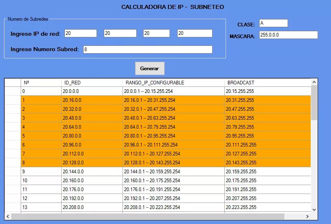This screenshot has height=224, width=331.
Task: Click range 20.112.0.1 -- 20.127.255.254
Action: 174,154
